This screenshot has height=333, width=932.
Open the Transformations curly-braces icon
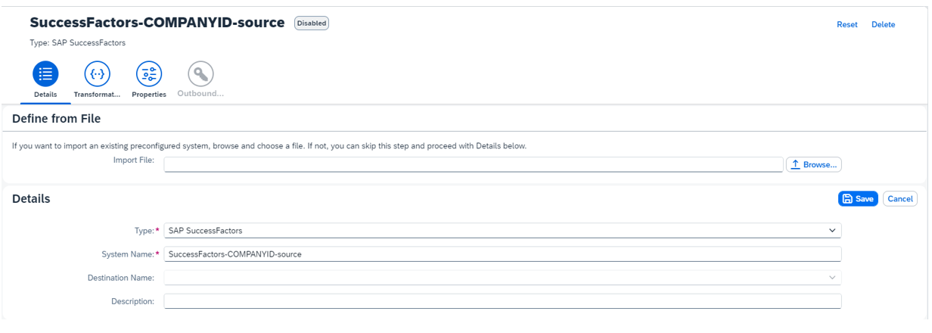(x=97, y=73)
